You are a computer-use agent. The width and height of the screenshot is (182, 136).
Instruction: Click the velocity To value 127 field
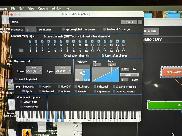point(125,69)
